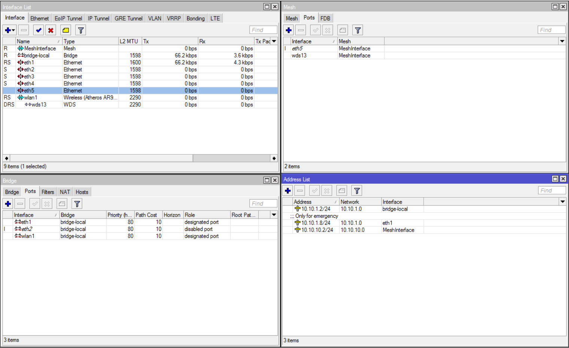Open the FDB tab in Mesh window

click(325, 18)
